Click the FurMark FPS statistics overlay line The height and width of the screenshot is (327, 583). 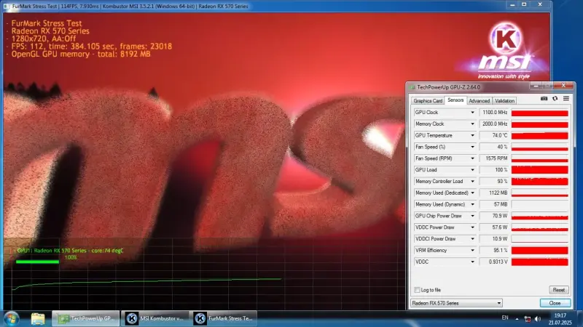click(92, 47)
